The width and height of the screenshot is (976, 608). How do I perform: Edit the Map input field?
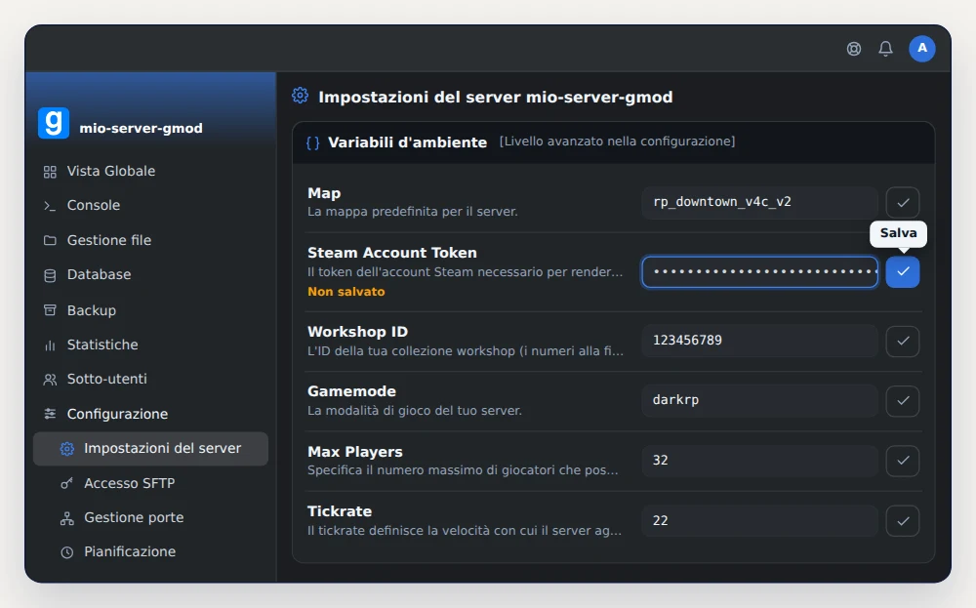point(759,202)
